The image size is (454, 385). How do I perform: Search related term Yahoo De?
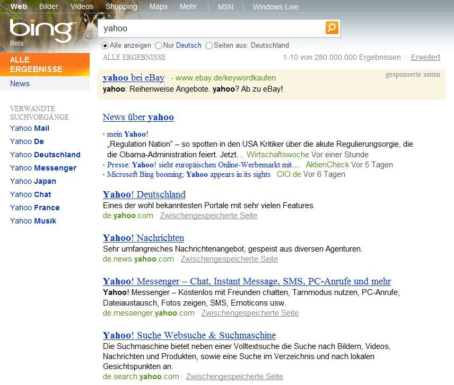tap(27, 141)
